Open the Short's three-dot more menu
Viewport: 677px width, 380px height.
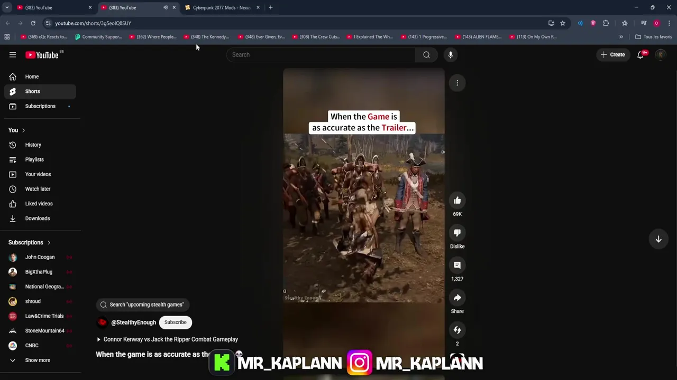point(458,83)
